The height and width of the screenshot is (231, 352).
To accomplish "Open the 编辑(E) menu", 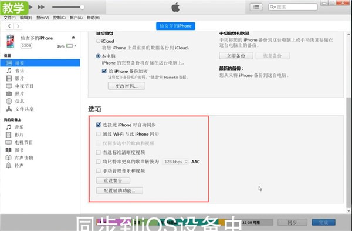I will 26,18.
